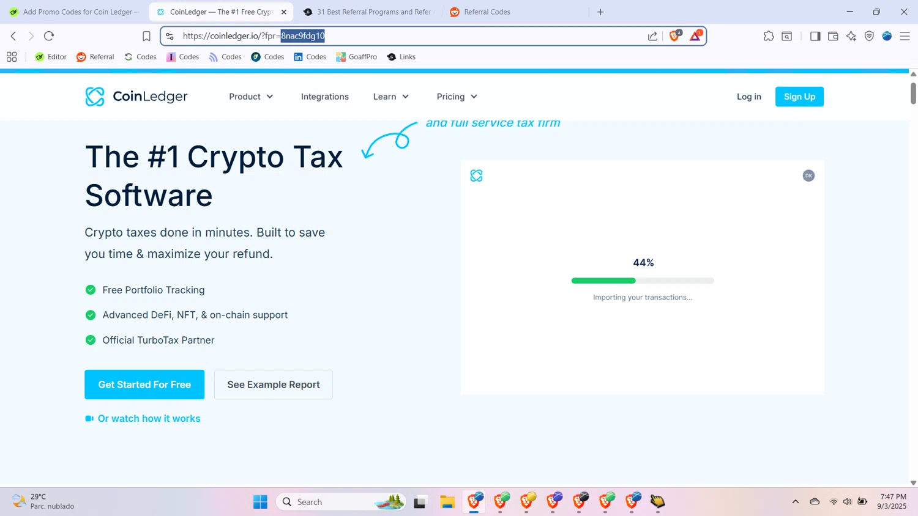Open Task View on the taskbar
918x516 pixels.
[420, 502]
